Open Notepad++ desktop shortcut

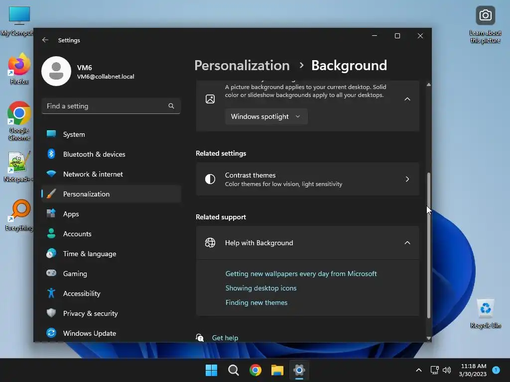[x=18, y=166]
